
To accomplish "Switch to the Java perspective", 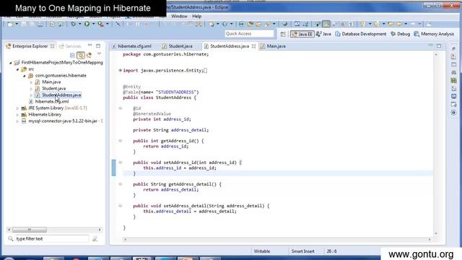I will coord(323,34).
